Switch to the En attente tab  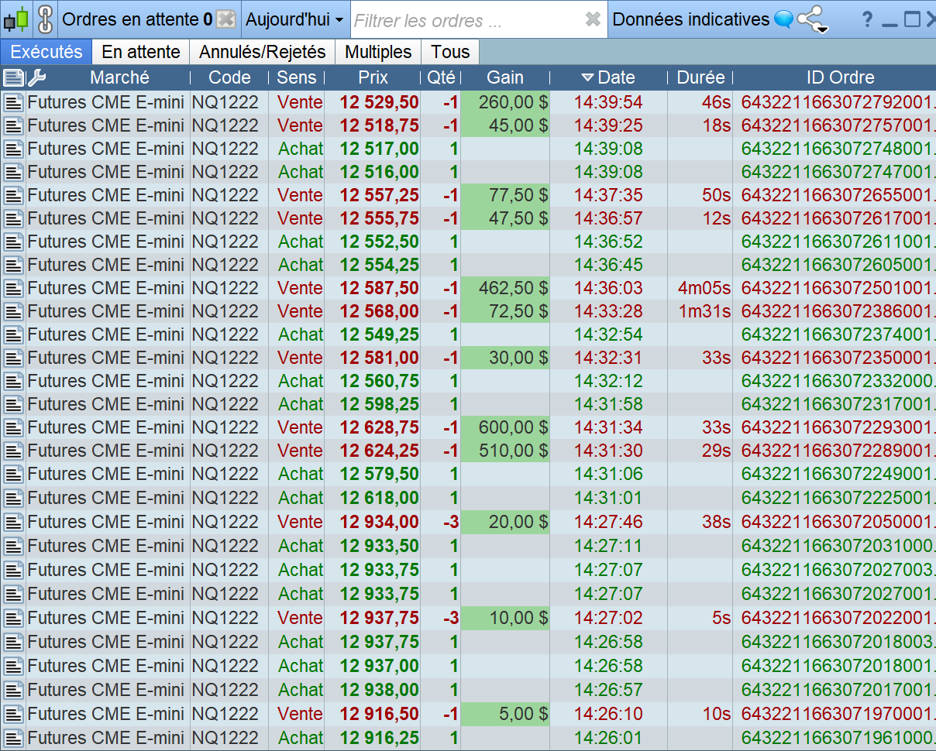(141, 52)
